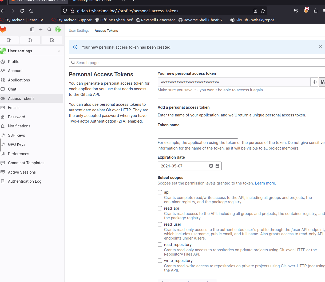325x282 pixels.
Task: Toggle browser reader view icon
Action: [x=255, y=11]
